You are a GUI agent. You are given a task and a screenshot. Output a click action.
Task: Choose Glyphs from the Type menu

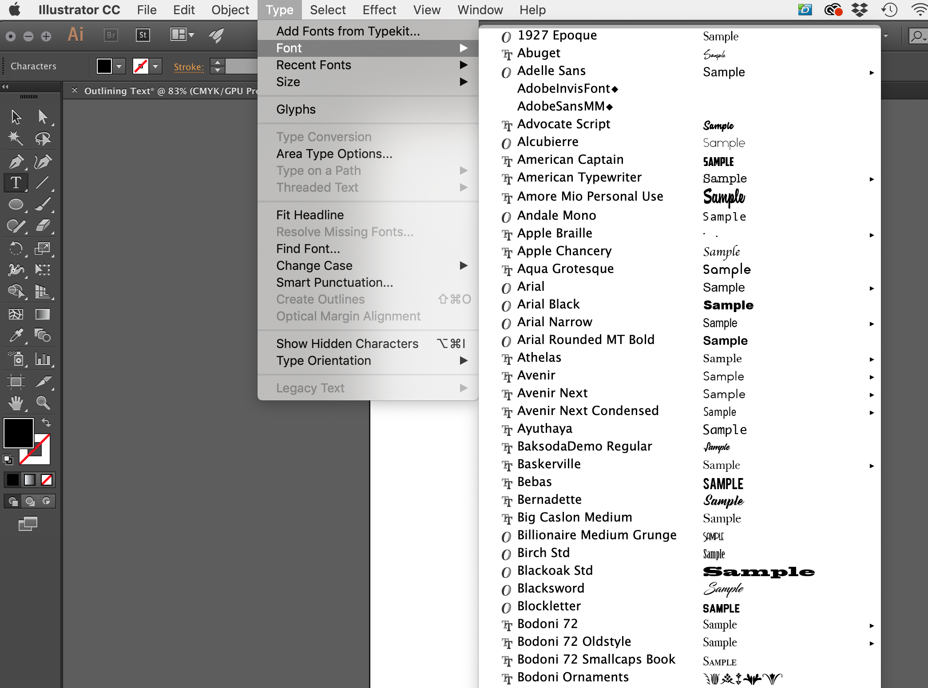click(368, 110)
